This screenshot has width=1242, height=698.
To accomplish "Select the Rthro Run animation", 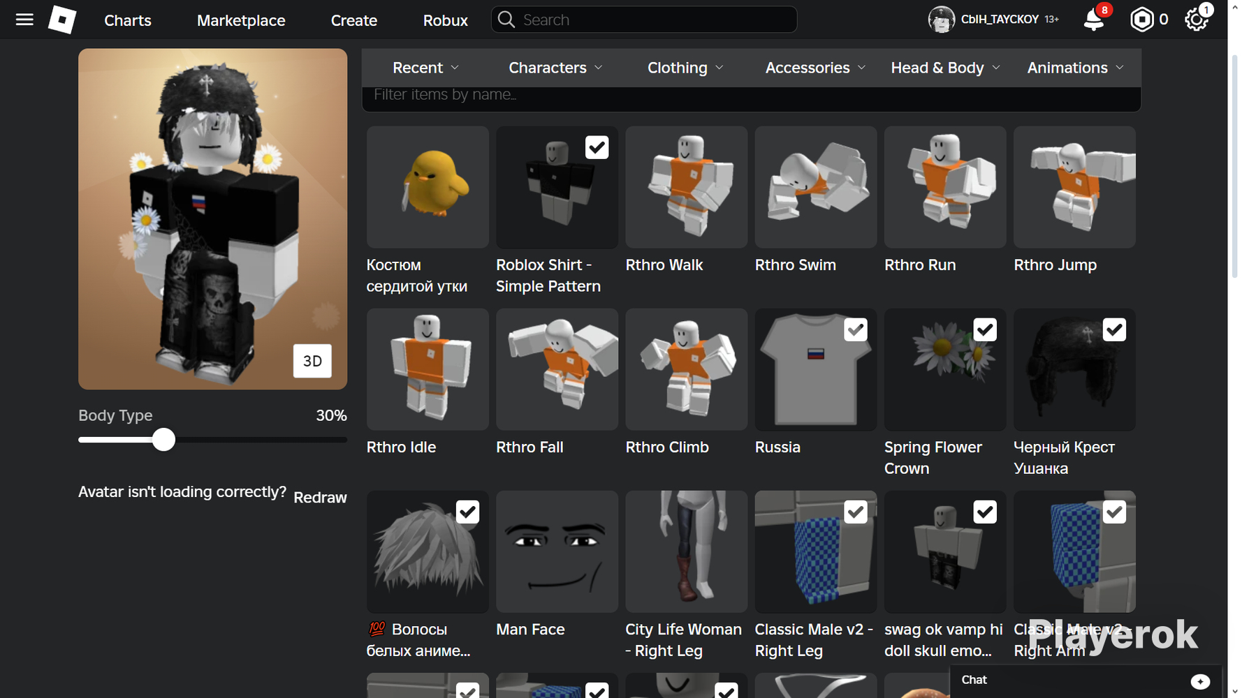I will (945, 187).
